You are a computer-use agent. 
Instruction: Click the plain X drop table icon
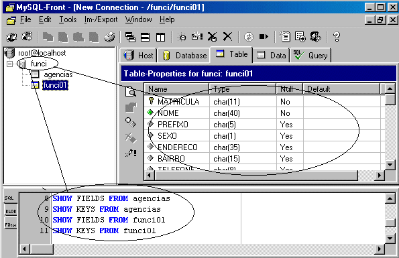(x=227, y=37)
